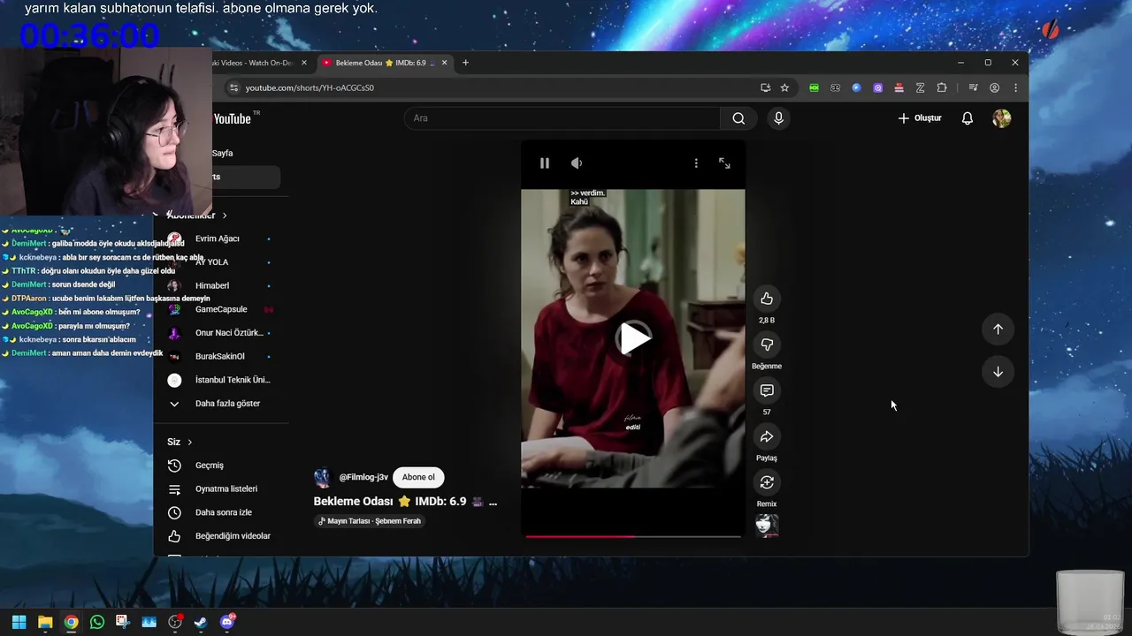This screenshot has width=1132, height=636.
Task: Open YouTube notifications bell
Action: (968, 118)
